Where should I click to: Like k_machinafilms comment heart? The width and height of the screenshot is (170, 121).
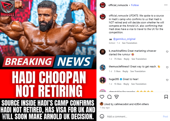click(167, 52)
